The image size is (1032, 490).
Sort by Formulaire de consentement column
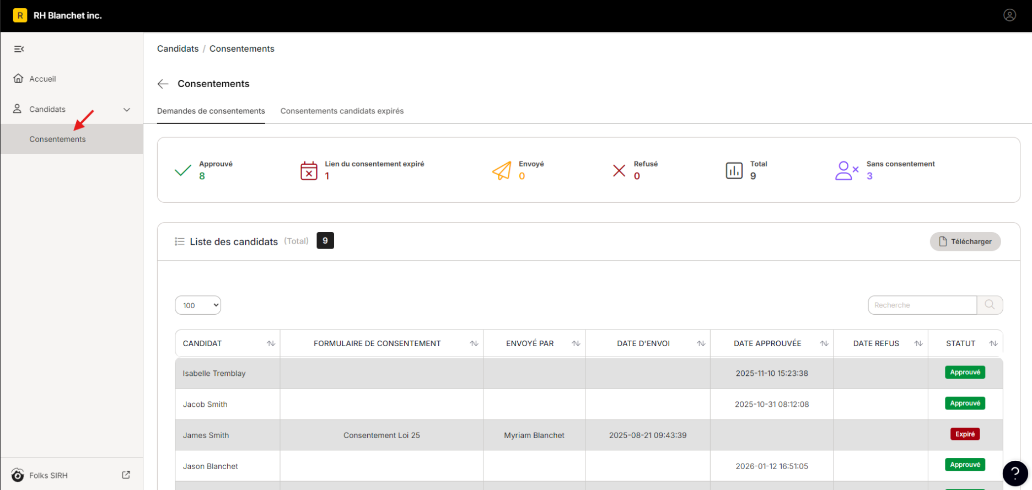tap(474, 343)
